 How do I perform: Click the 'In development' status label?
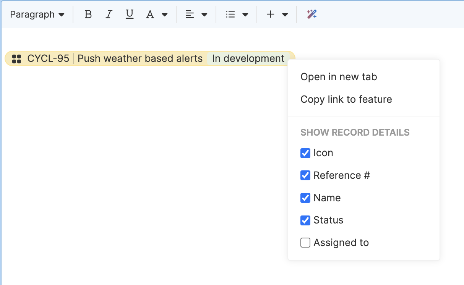tap(248, 58)
